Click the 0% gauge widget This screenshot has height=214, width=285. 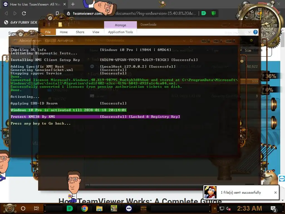click(269, 90)
